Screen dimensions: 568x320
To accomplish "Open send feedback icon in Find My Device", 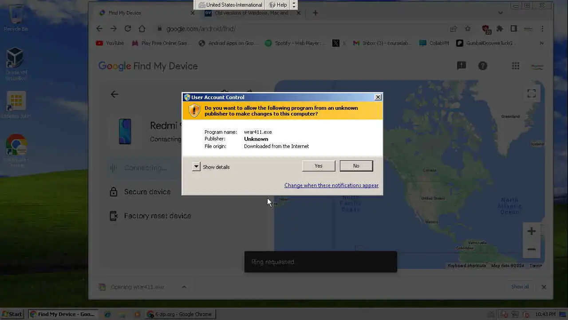I will point(461,66).
